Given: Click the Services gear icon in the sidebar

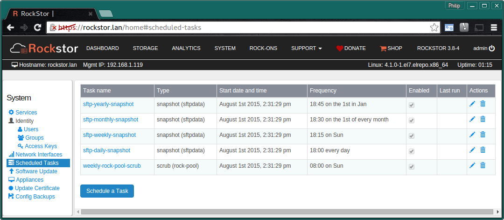Looking at the screenshot, I should [x=11, y=112].
